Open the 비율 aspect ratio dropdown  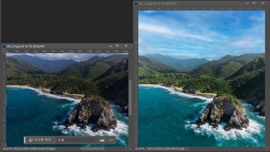(77, 140)
